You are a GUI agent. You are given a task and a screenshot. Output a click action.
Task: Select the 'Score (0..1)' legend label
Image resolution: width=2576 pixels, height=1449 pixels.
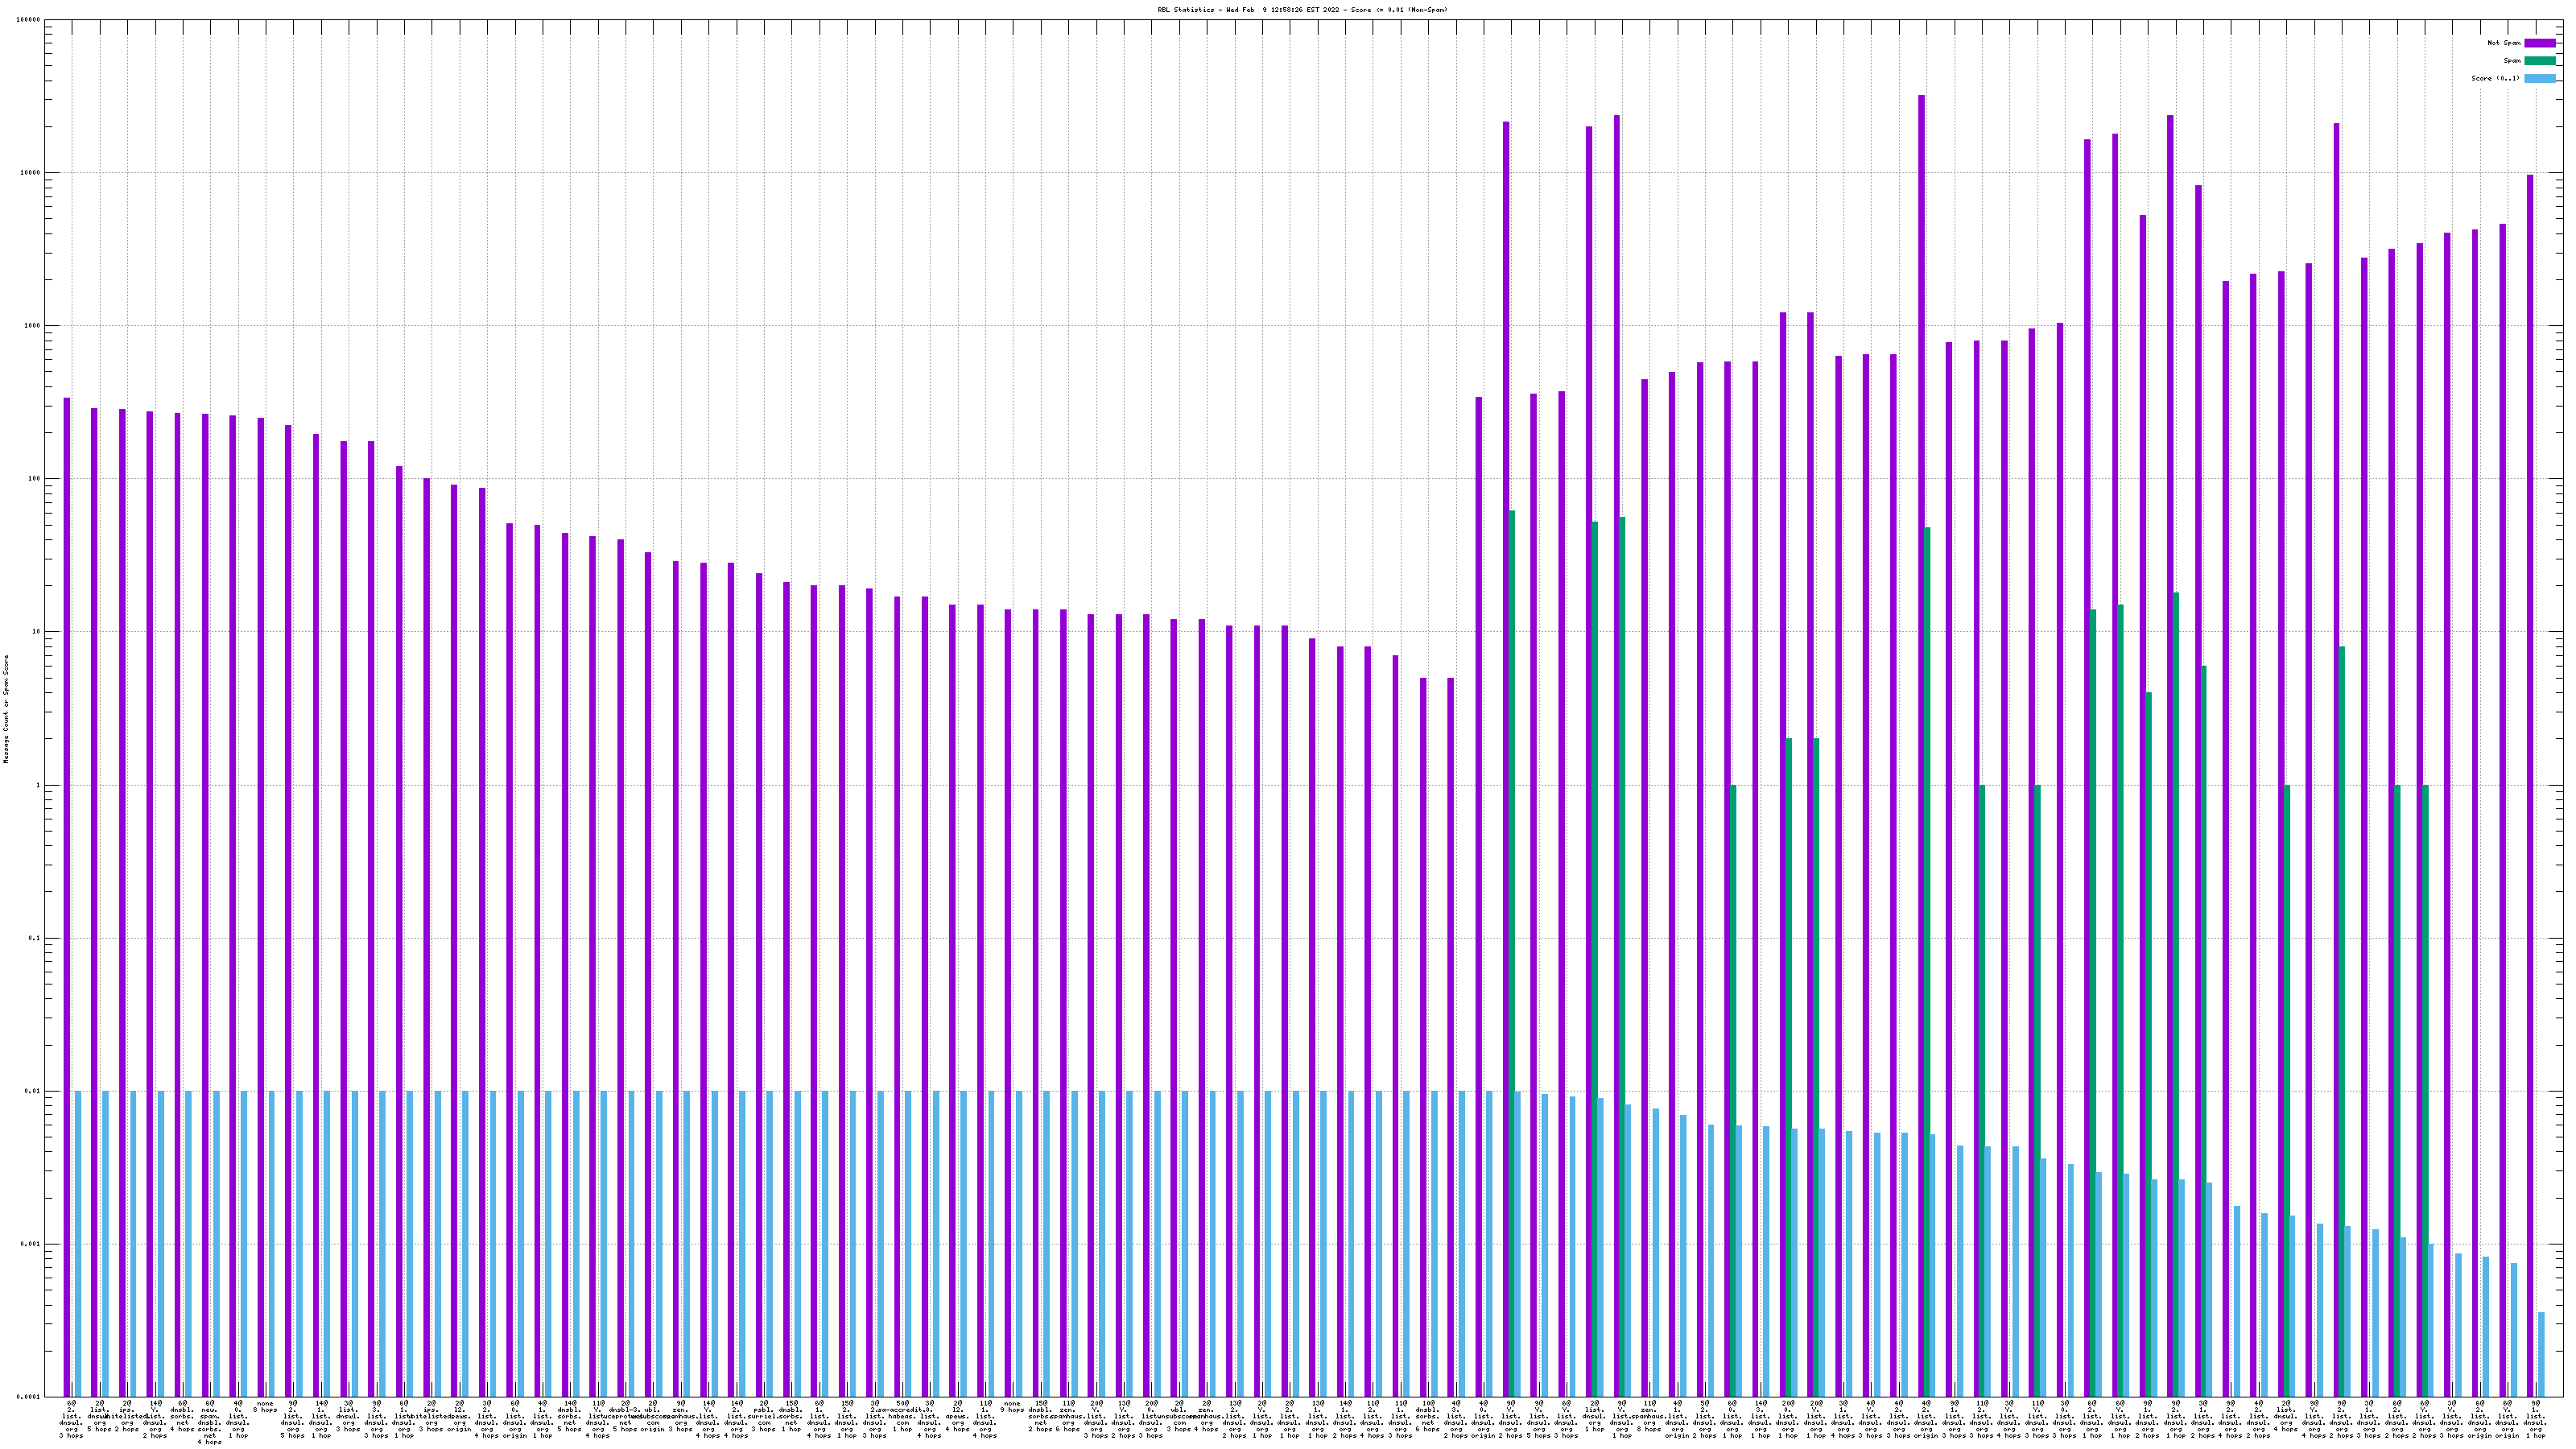2495,78
